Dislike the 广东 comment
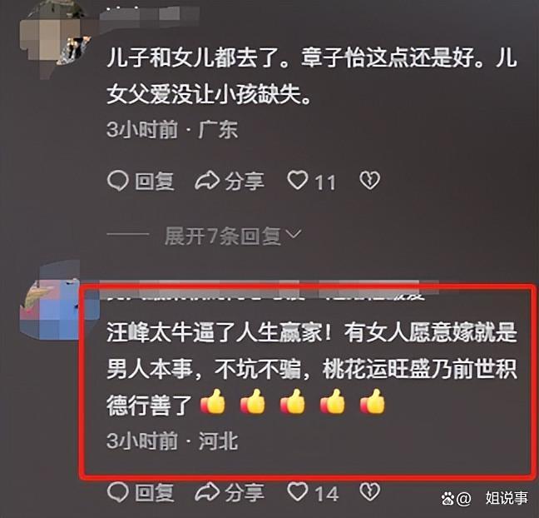 tap(369, 181)
